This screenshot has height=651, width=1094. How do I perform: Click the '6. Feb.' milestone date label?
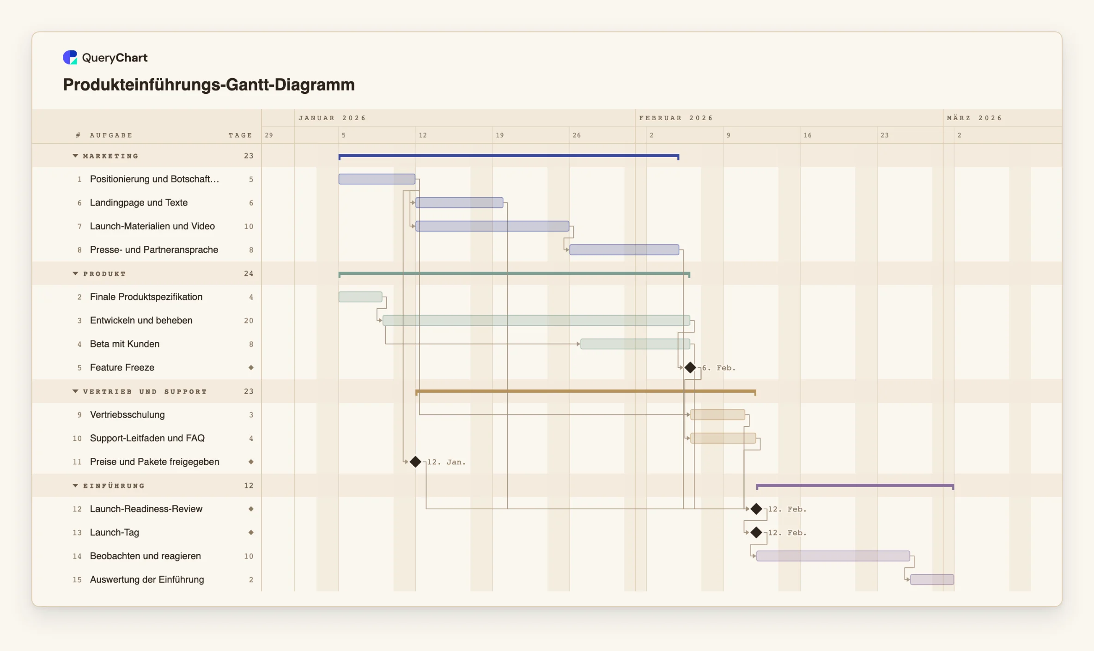719,368
